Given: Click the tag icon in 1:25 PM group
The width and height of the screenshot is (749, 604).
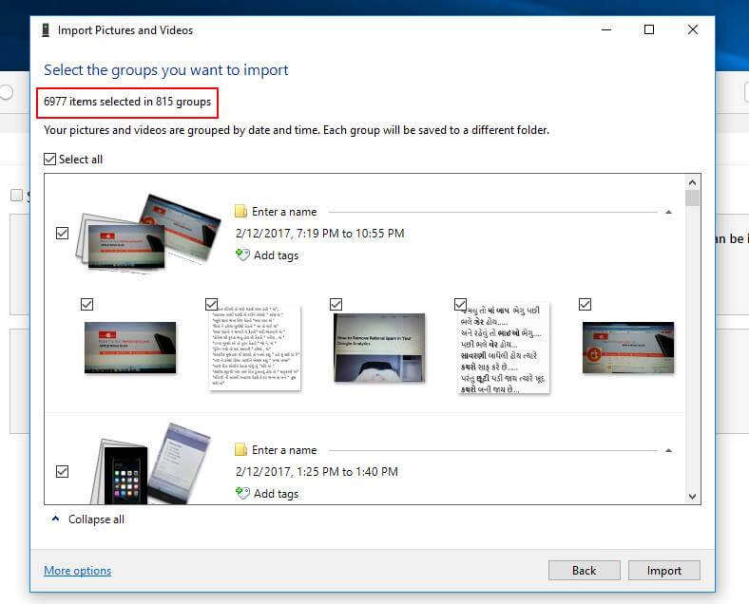Looking at the screenshot, I should pyautogui.click(x=242, y=493).
